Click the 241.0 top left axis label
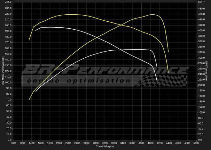The image size is (211, 150). click(7, 2)
